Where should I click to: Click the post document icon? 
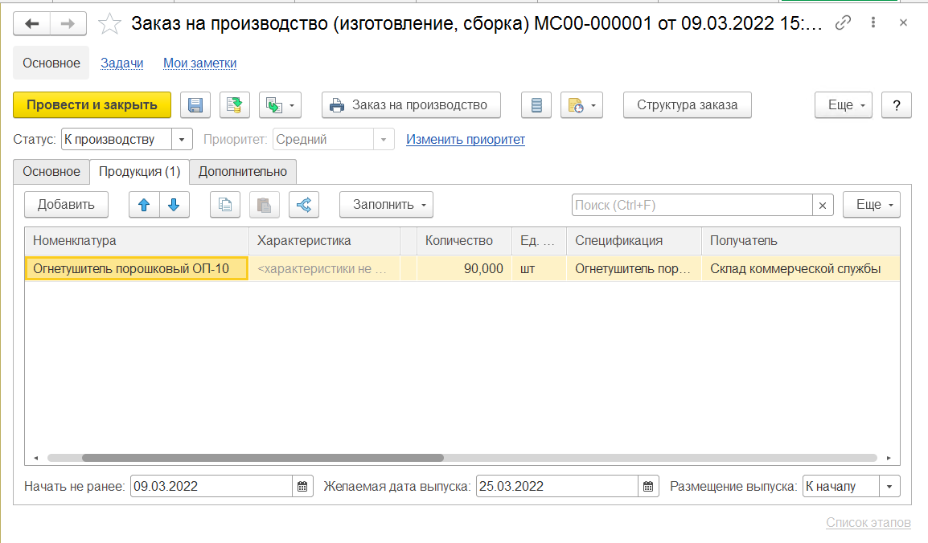click(235, 105)
